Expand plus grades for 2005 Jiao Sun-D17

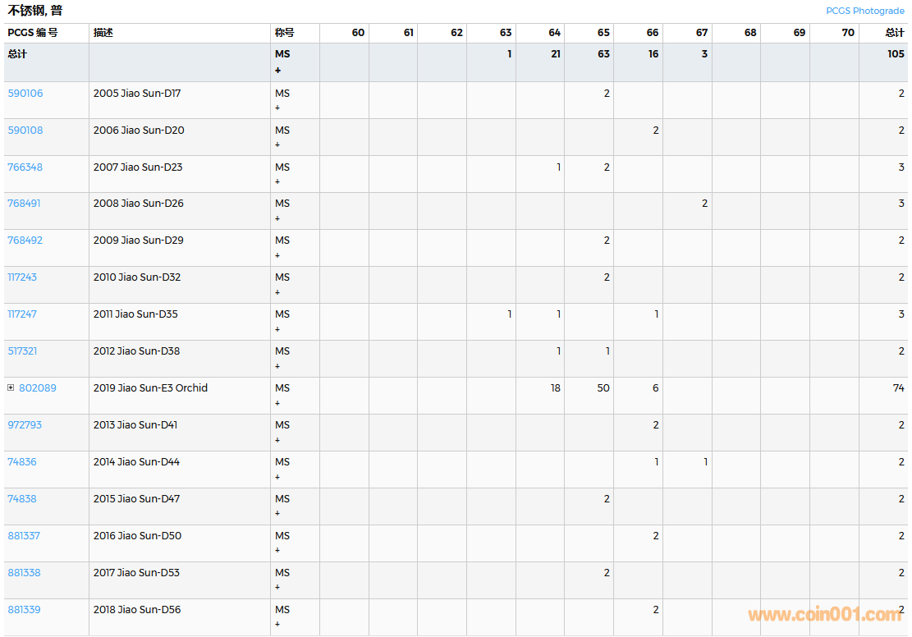(277, 108)
